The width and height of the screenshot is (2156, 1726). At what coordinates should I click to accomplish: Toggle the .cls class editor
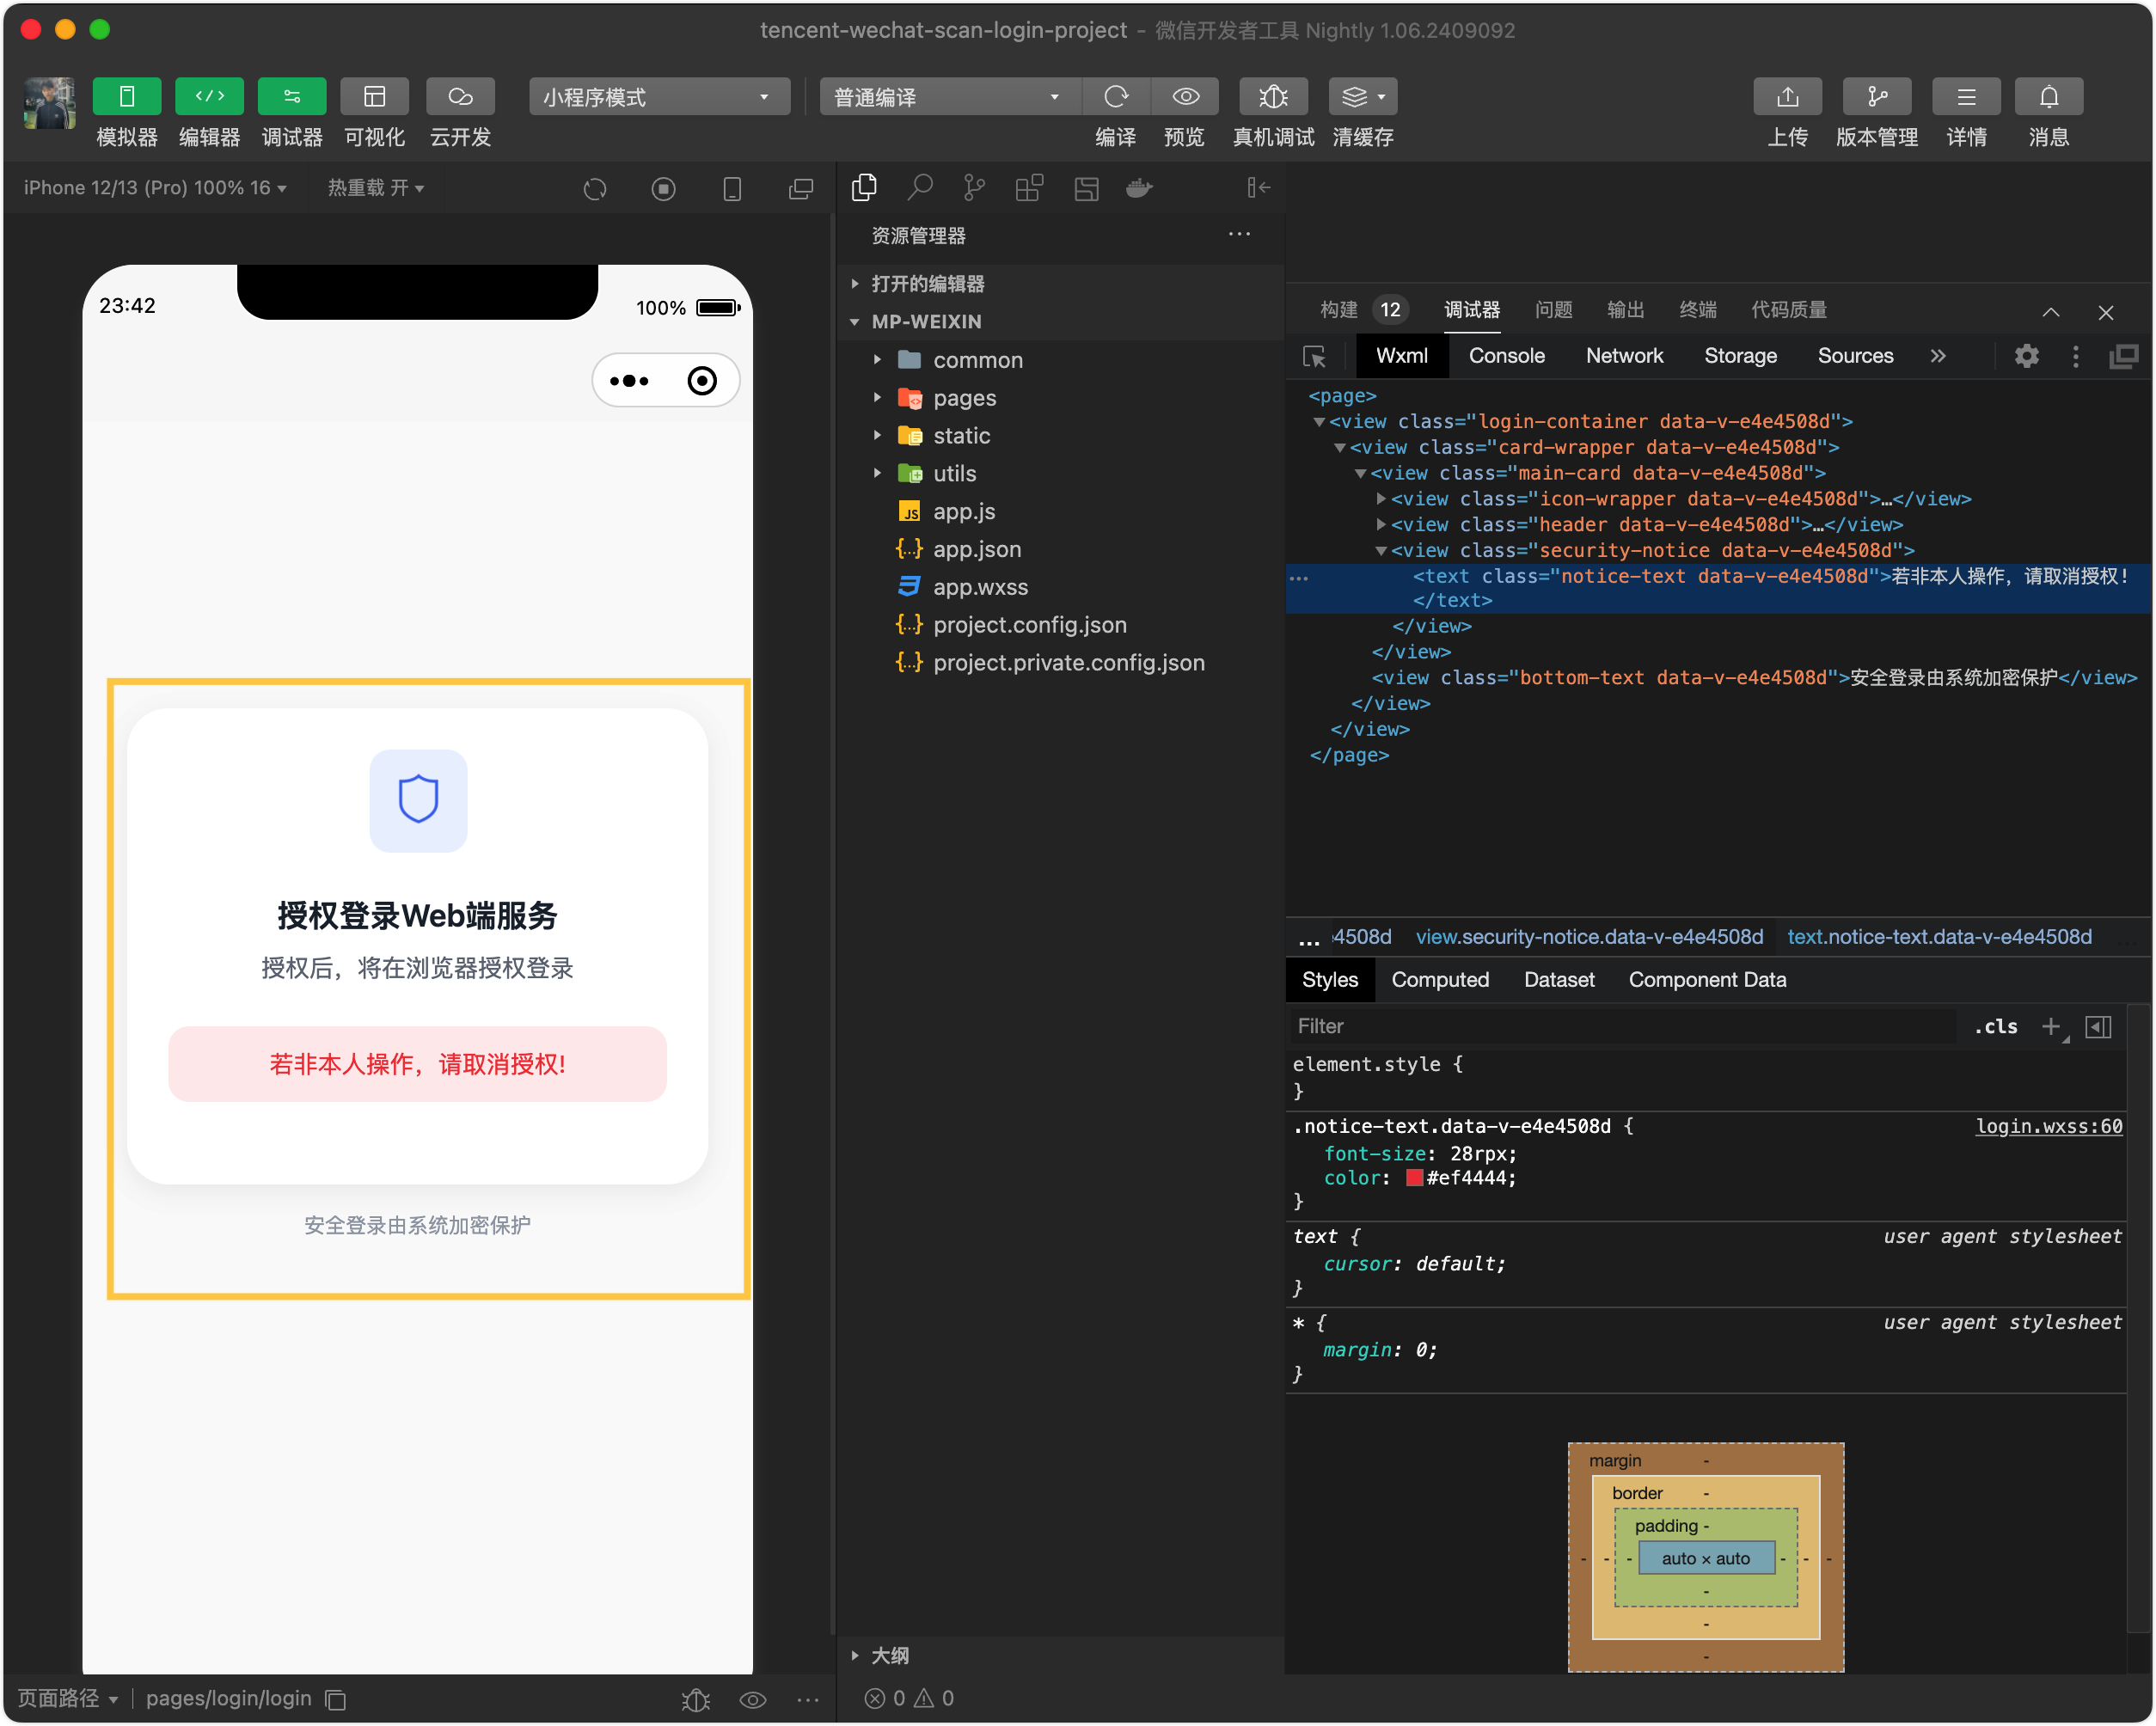point(1995,1026)
